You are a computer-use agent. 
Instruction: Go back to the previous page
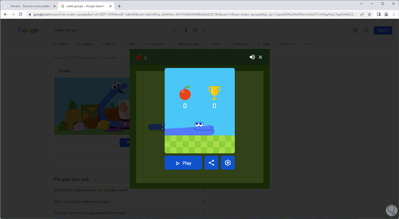[6, 14]
